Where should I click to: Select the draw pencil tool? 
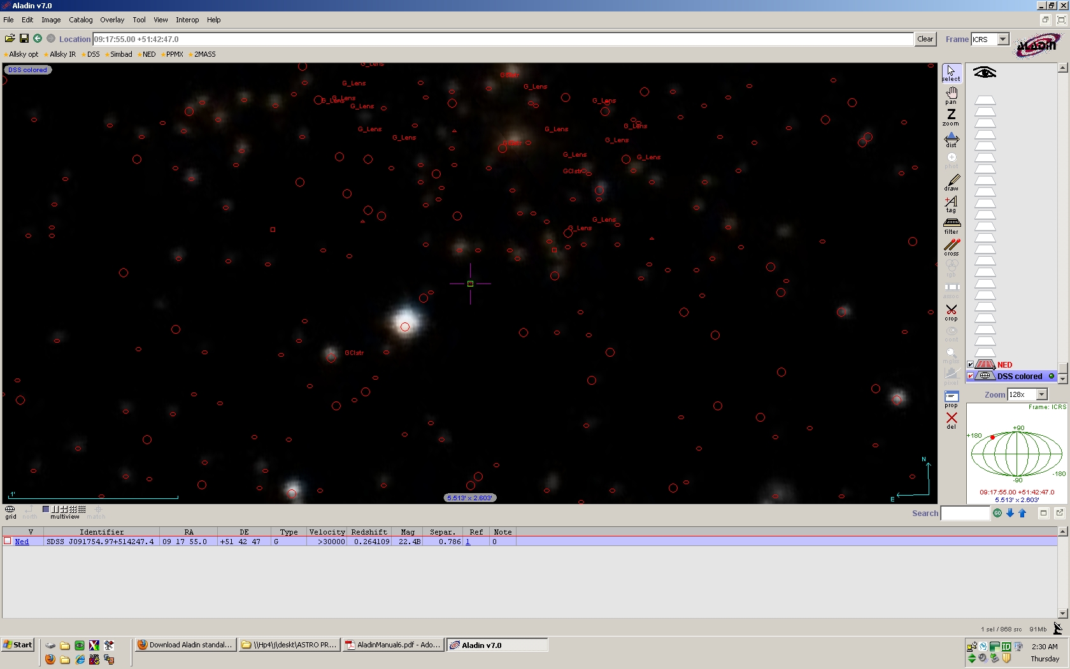point(951,183)
